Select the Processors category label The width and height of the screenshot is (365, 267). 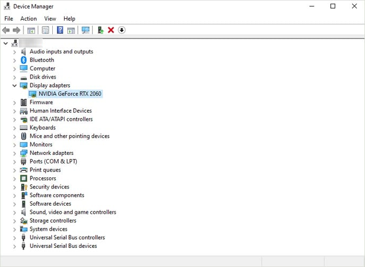43,178
